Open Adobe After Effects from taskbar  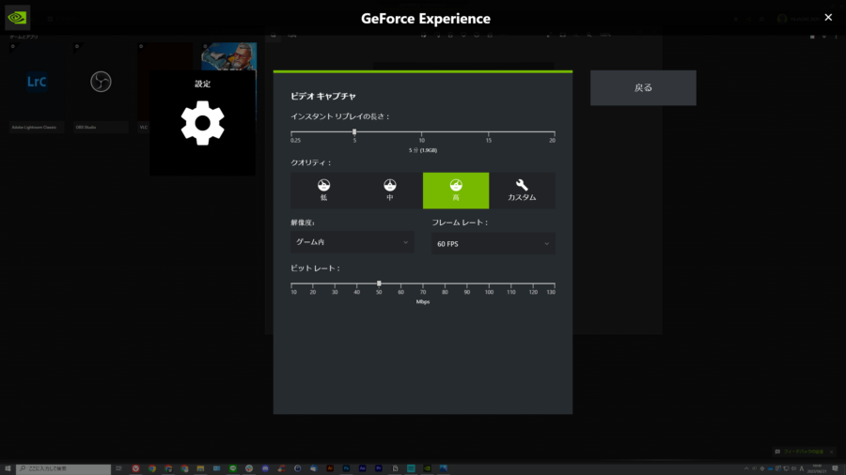[x=362, y=468]
